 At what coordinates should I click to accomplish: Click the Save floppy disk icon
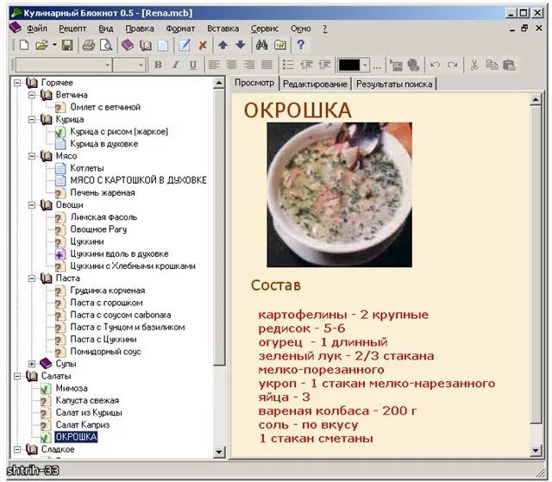67,45
